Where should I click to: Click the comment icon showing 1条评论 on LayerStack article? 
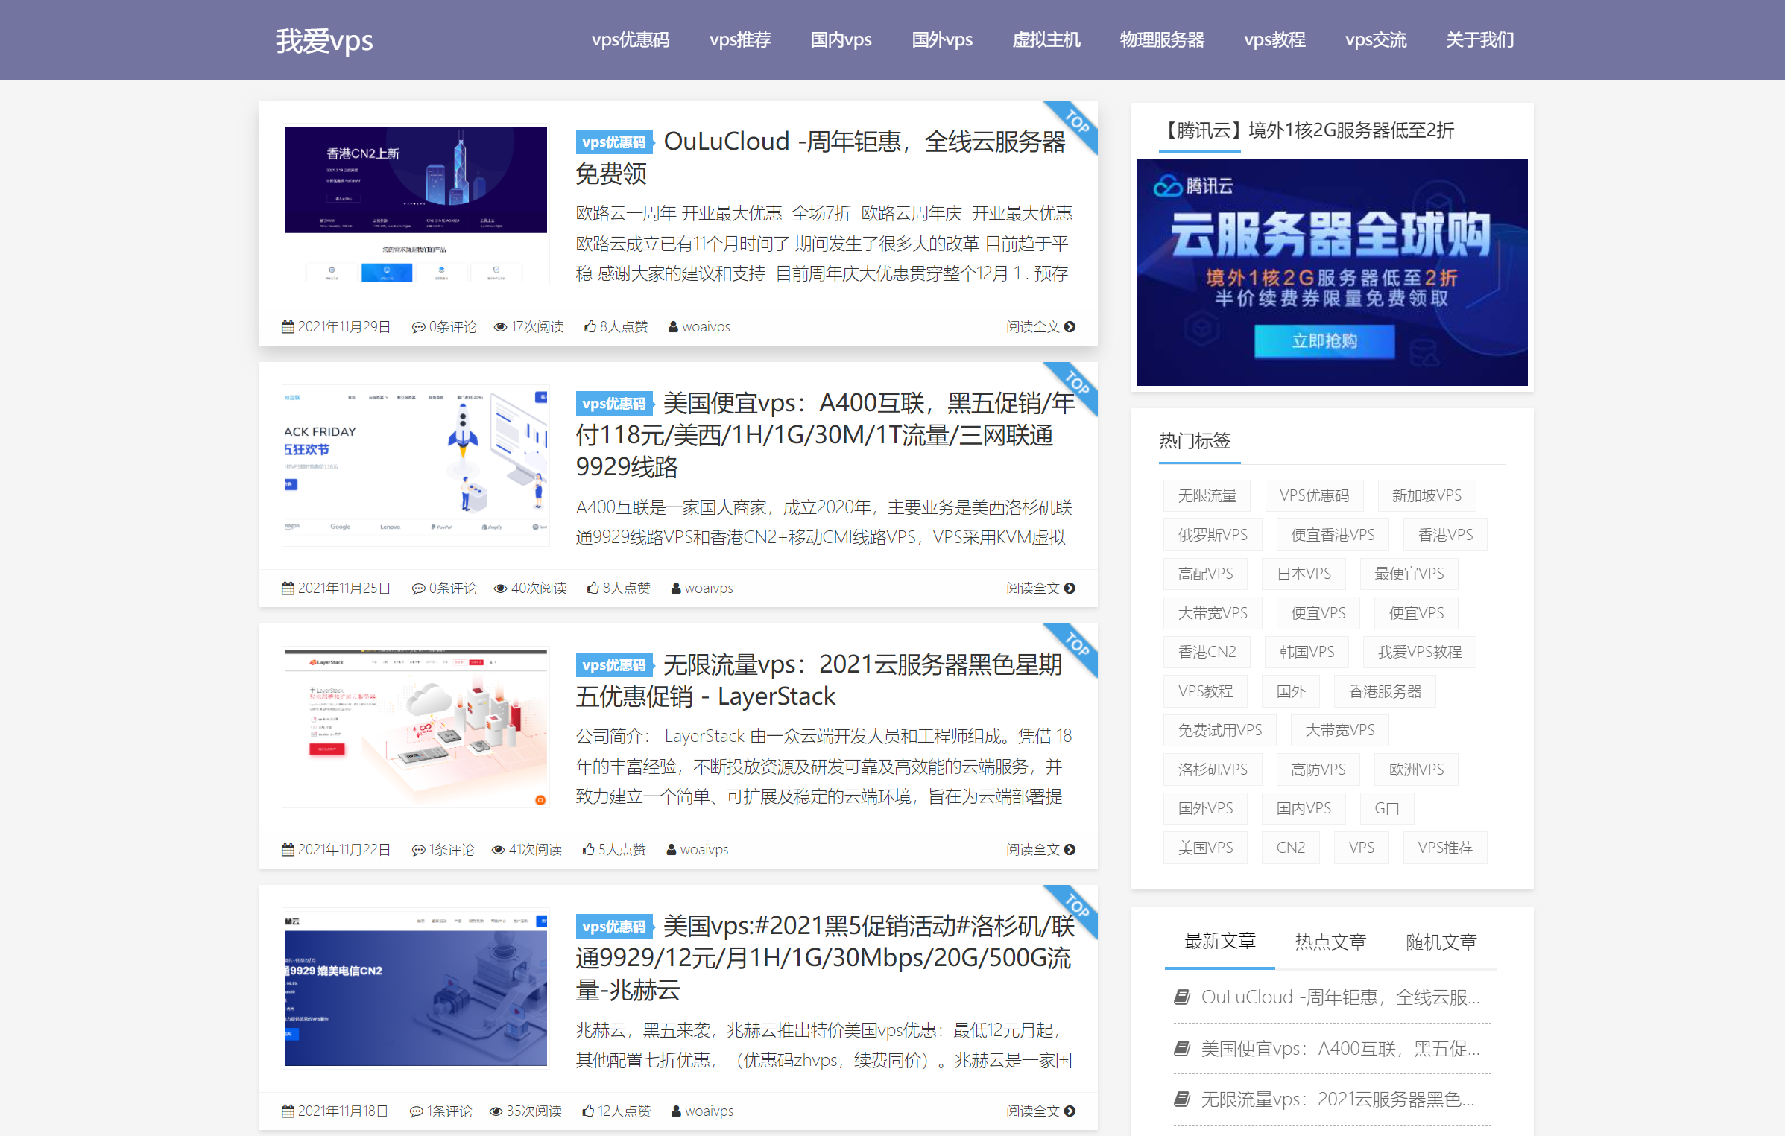point(419,849)
